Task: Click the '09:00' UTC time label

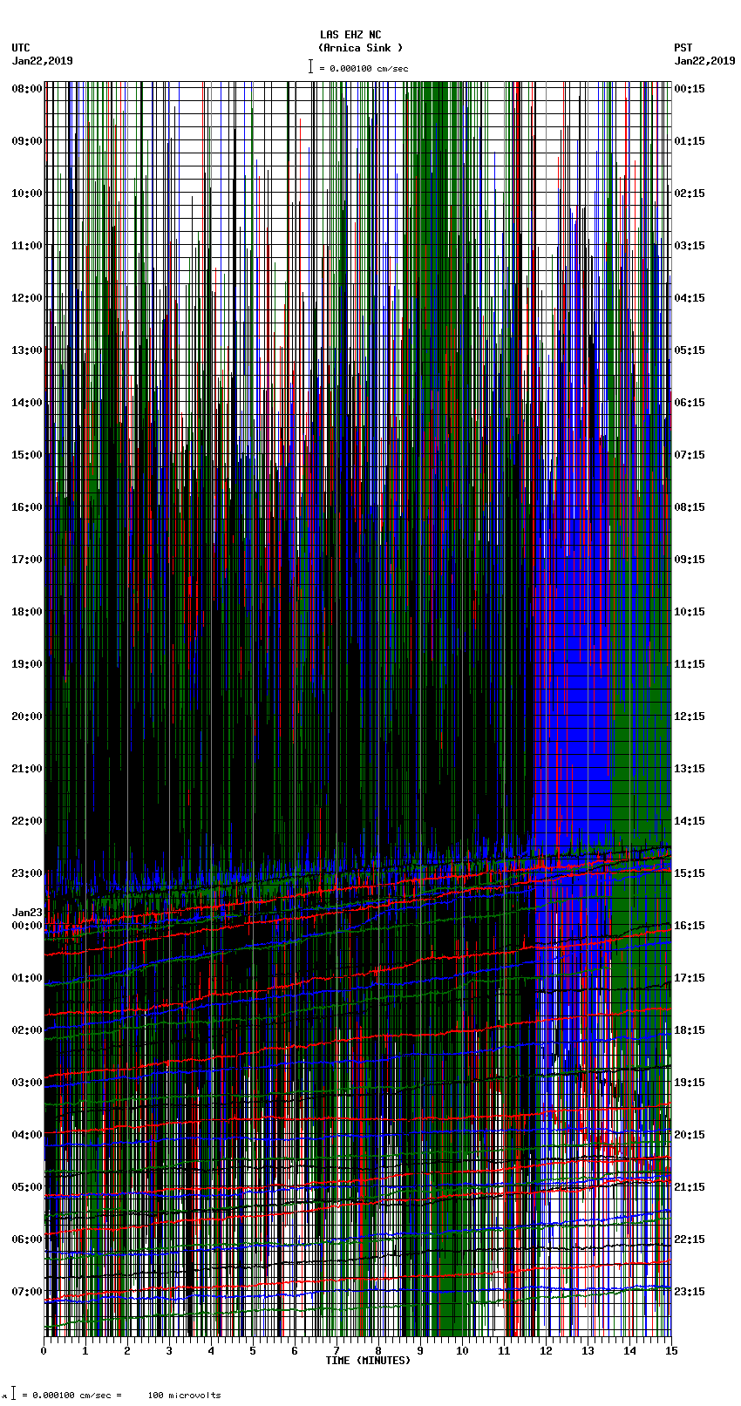Action: [x=27, y=141]
